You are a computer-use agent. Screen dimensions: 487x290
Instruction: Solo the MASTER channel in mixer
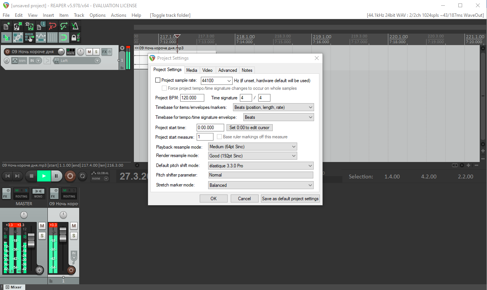tap(42, 235)
